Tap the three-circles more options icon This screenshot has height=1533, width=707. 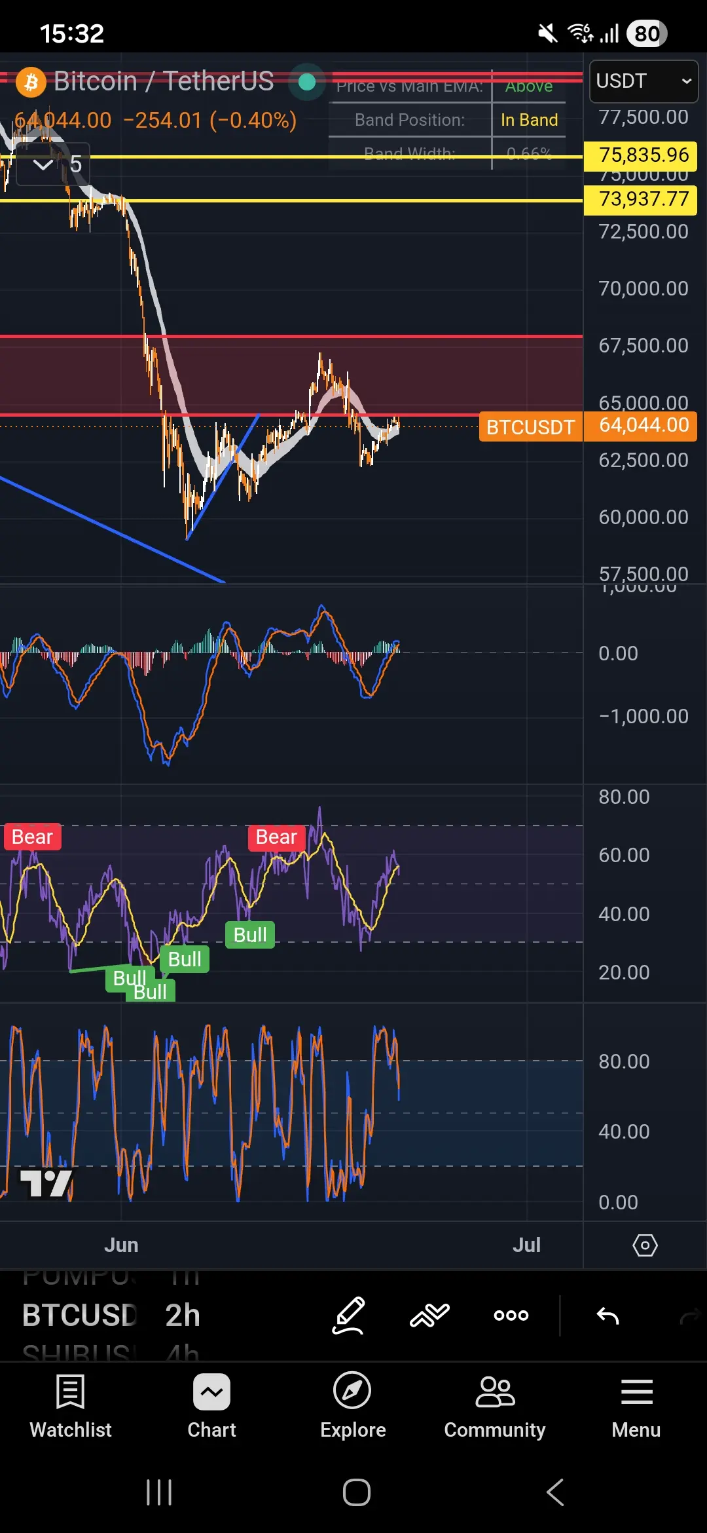[511, 1315]
